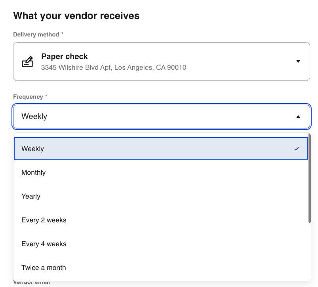The width and height of the screenshot is (318, 287).
Task: Select the Every 2 weeks option
Action: 44,220
